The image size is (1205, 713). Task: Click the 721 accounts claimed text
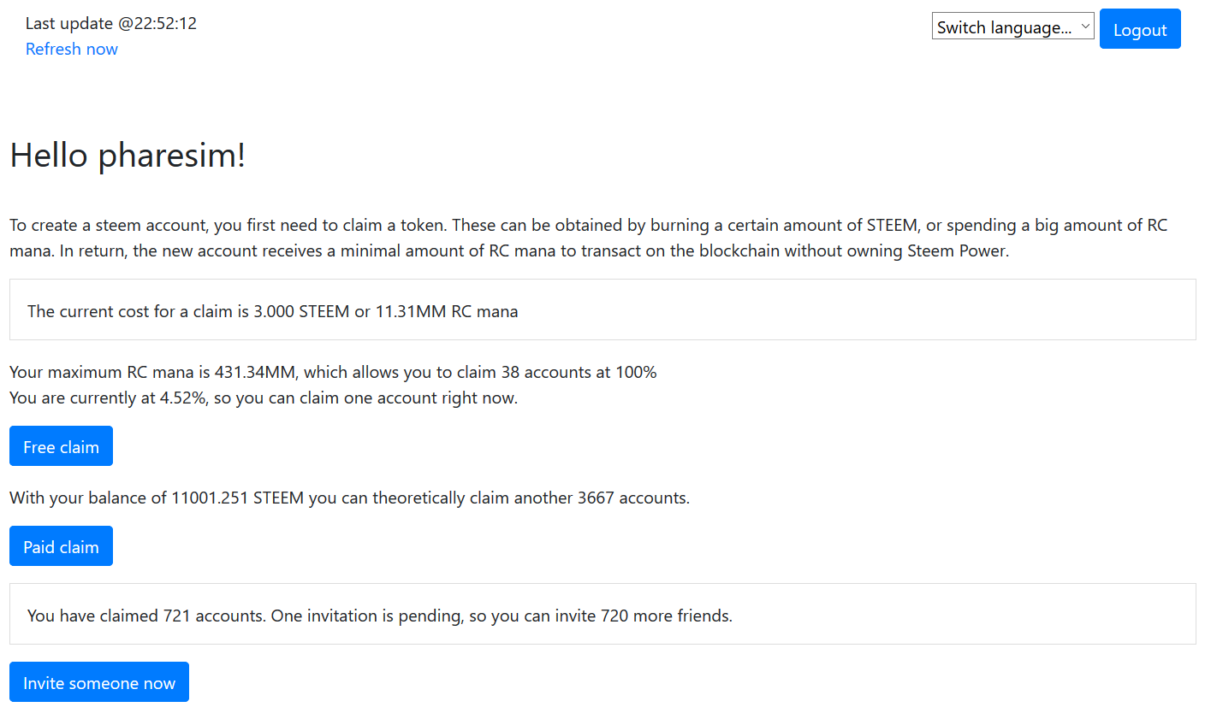point(213,615)
